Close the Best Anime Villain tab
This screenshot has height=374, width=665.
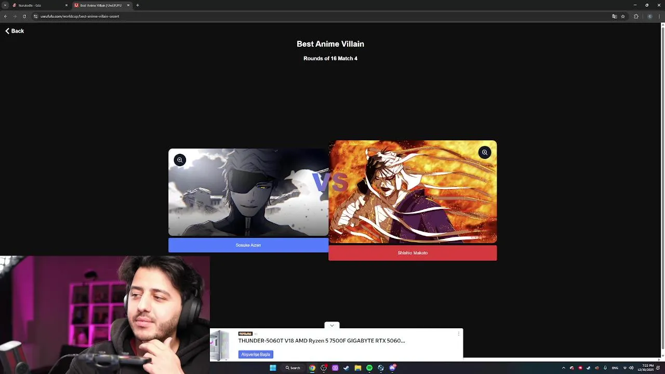coord(128,5)
